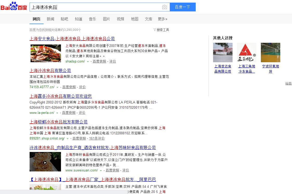The height and width of the screenshot is (194, 292).
Task: Click 评价 for suweixuan.com result
Action: pyautogui.click(x=126, y=170)
